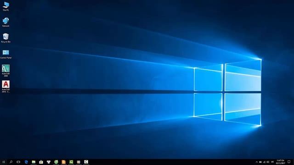Click the orange taskbar app icon

point(63,162)
